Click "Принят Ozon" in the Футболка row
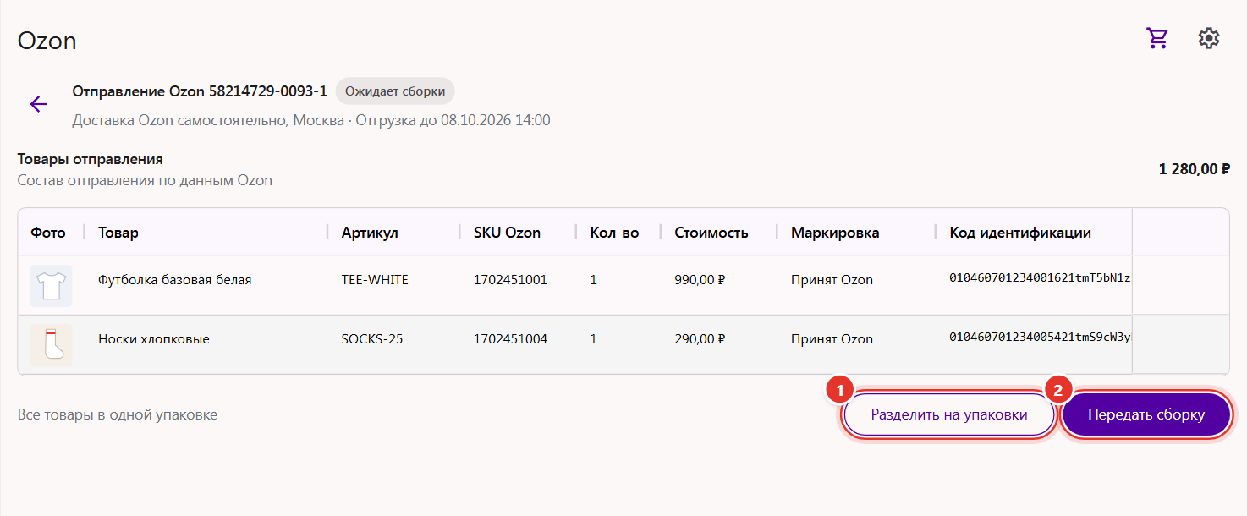Screen dimensions: 1247x516 (x=832, y=280)
